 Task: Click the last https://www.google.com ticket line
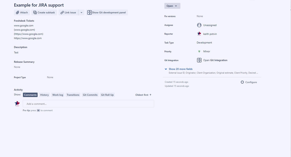pyautogui.click(x=28, y=38)
